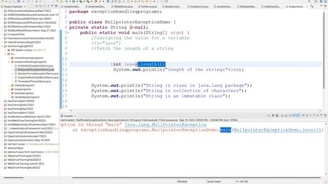This screenshot has height=184, width=328.
Task: Click line 12 System.out.println statement
Action: pyautogui.click(x=178, y=70)
